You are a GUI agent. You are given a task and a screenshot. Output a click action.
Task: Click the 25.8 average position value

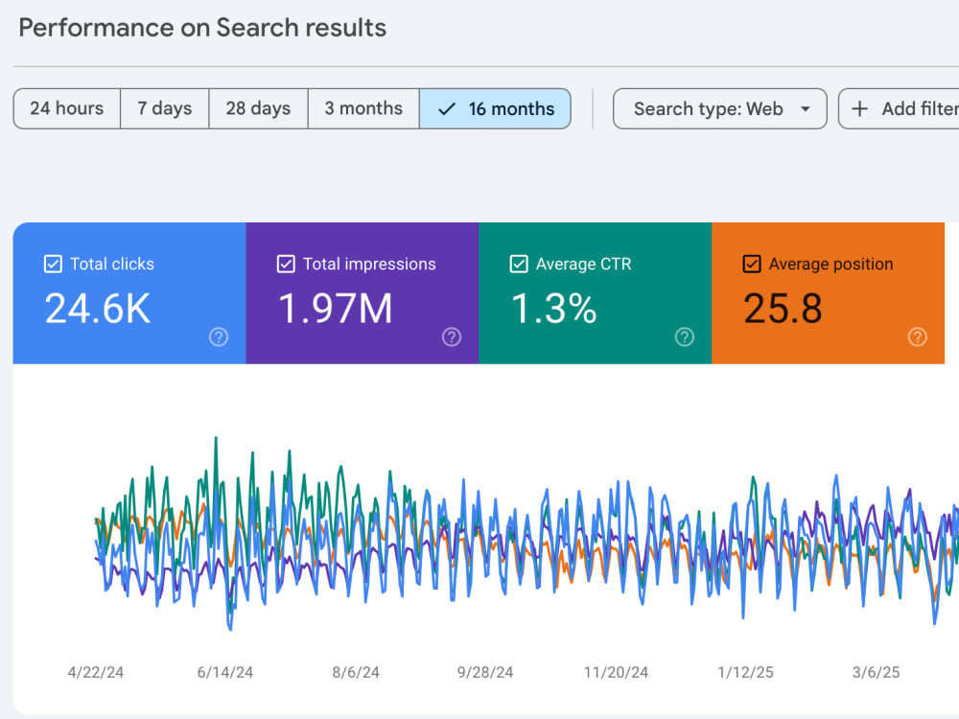coord(783,308)
